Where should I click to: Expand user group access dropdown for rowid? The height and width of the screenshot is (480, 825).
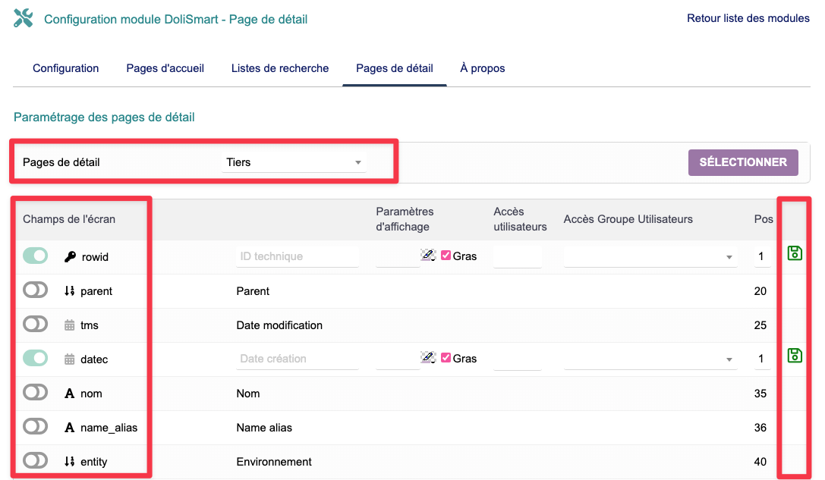click(x=650, y=257)
